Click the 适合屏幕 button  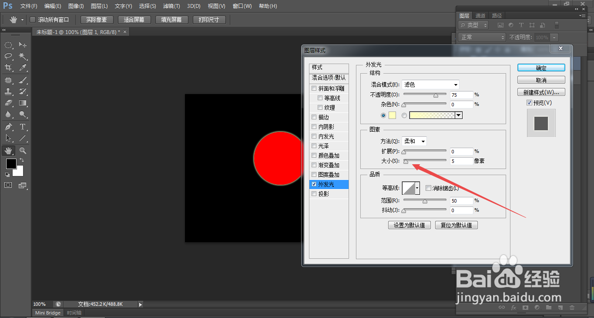[x=134, y=20]
